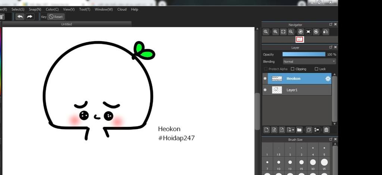Pick brush size 7

click(x=267, y=163)
